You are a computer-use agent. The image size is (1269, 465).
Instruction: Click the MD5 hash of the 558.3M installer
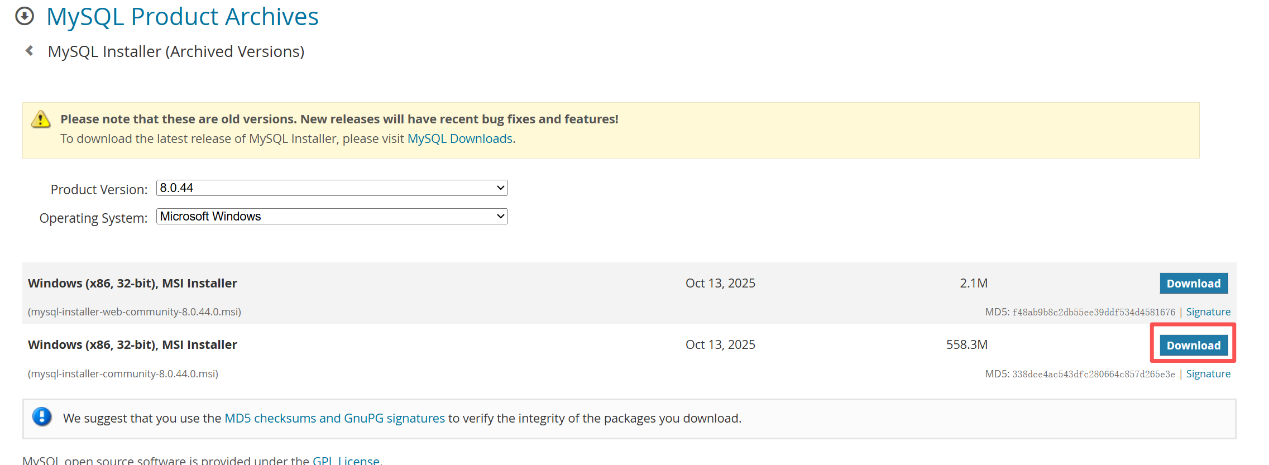click(x=1093, y=374)
